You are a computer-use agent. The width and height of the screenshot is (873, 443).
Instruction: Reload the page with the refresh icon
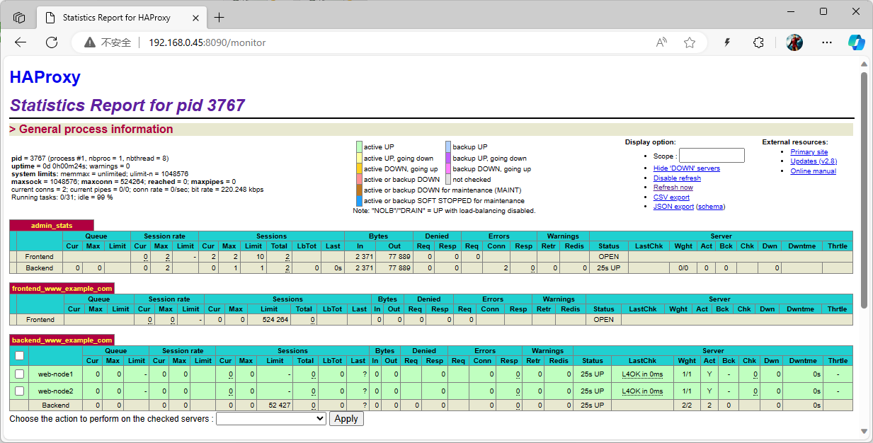[x=52, y=42]
